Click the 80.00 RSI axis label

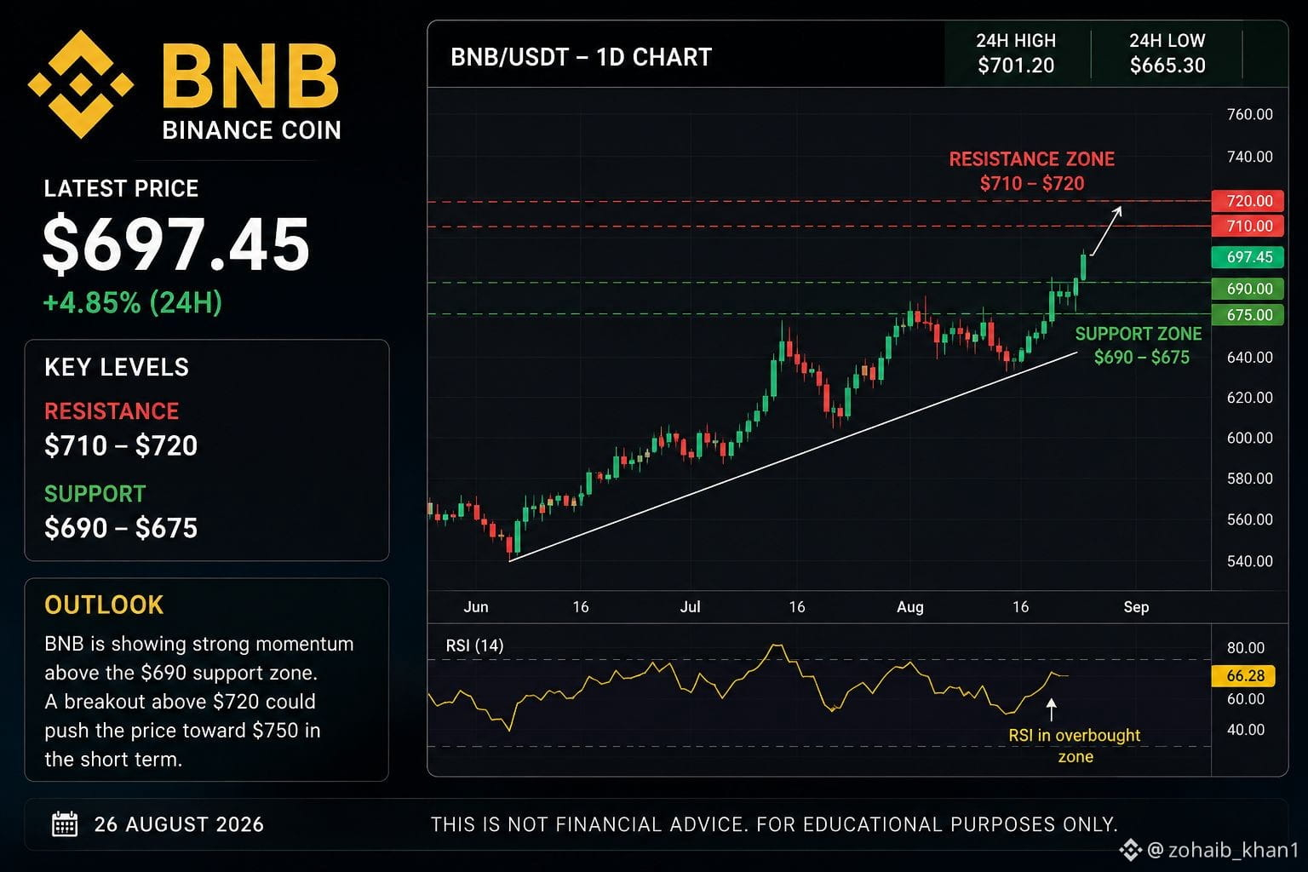pos(1246,648)
